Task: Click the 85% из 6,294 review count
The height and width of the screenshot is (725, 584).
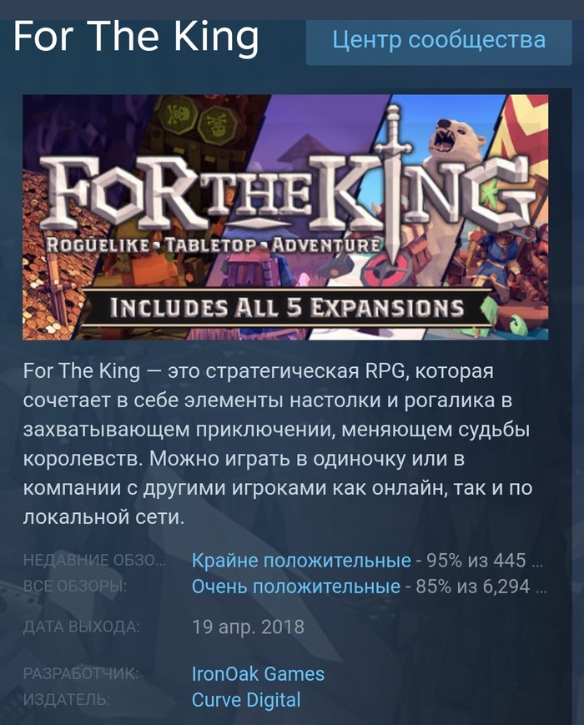Action: 481,587
